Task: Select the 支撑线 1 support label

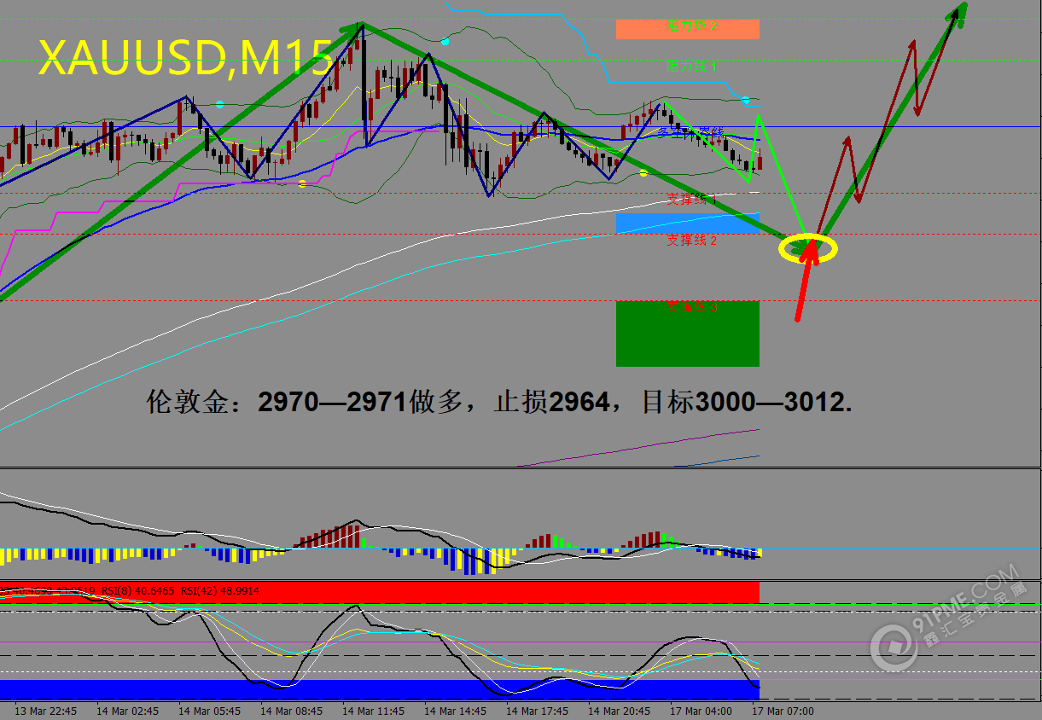Action: [691, 199]
